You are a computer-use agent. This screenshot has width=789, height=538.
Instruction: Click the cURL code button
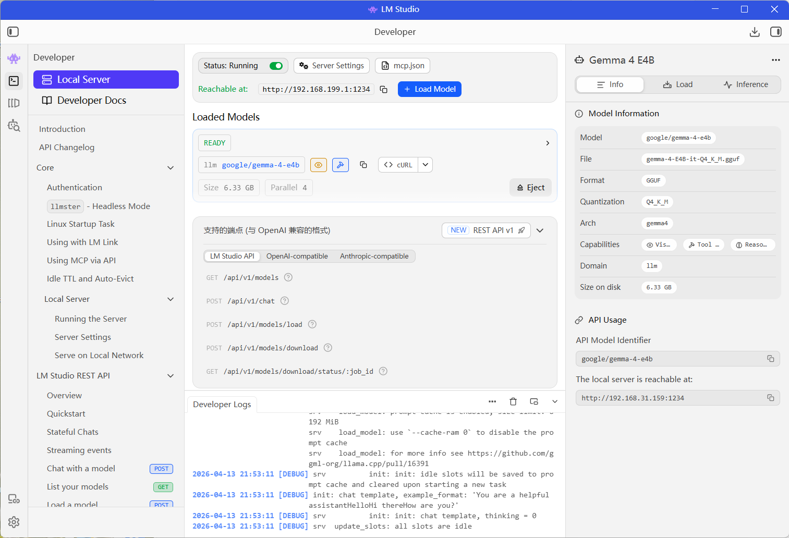click(398, 165)
